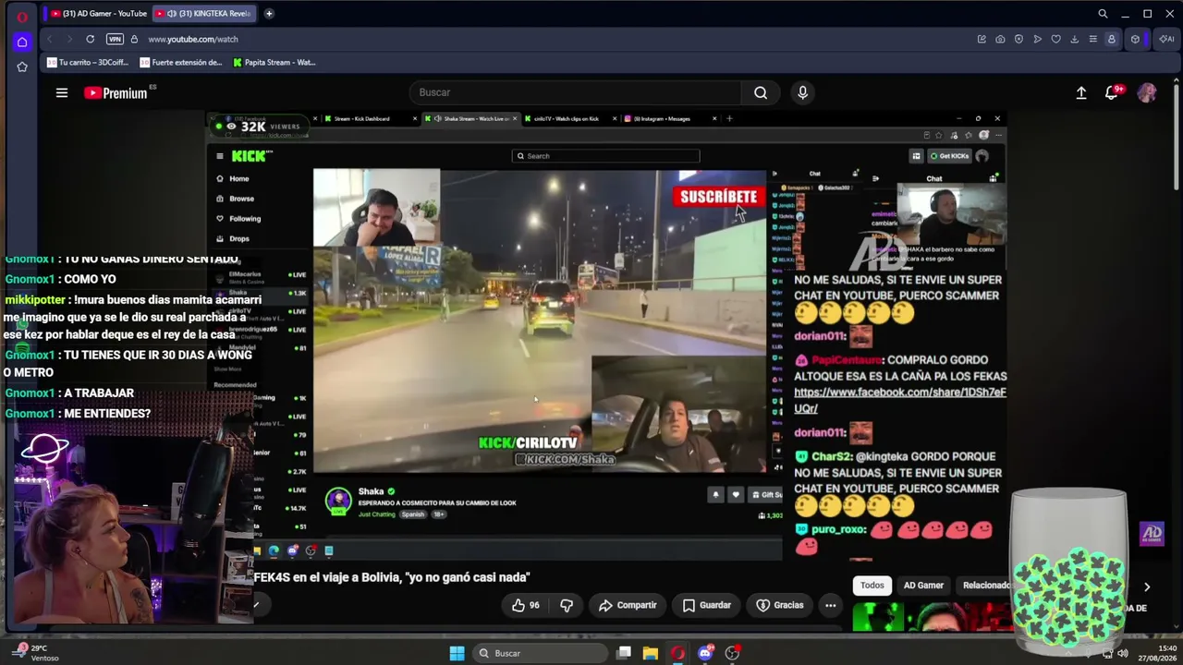The image size is (1183, 665).
Task: Click the Instagram Messages tab in video
Action: point(670,118)
